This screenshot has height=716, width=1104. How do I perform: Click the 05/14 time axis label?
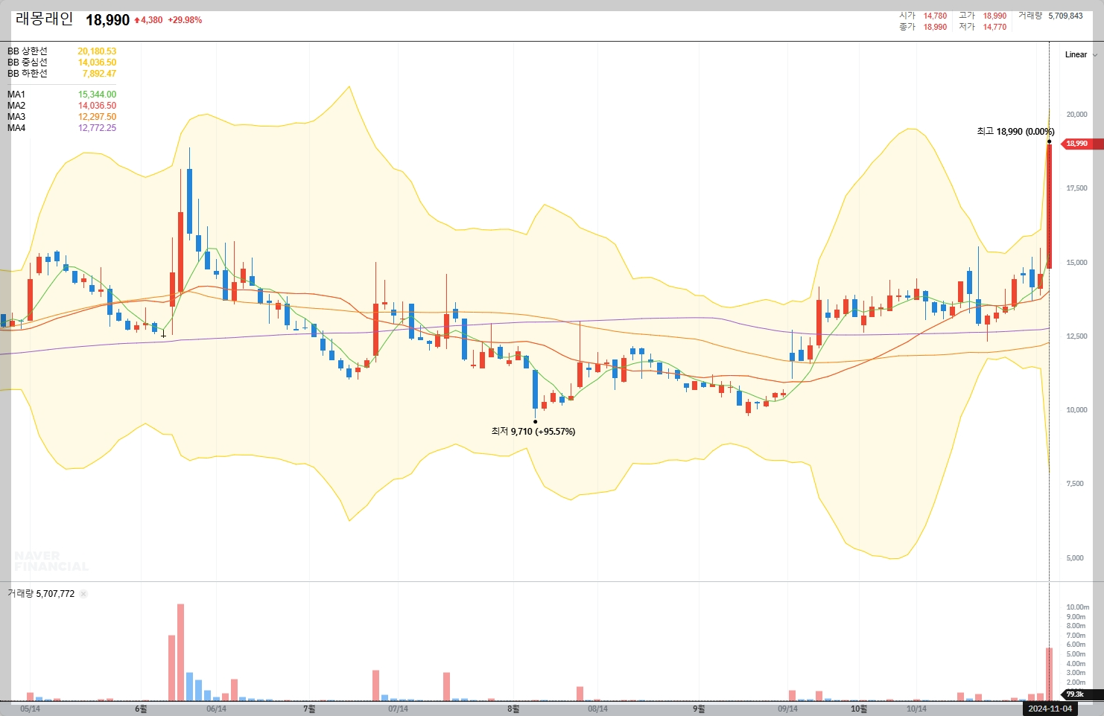click(31, 709)
